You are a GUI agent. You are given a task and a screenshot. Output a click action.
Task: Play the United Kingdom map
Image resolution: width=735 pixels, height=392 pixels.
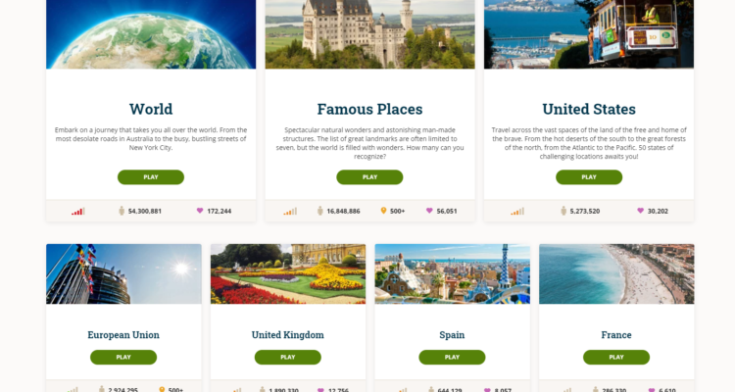coord(288,358)
